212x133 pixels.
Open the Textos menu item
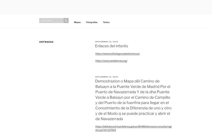[x=106, y=22]
